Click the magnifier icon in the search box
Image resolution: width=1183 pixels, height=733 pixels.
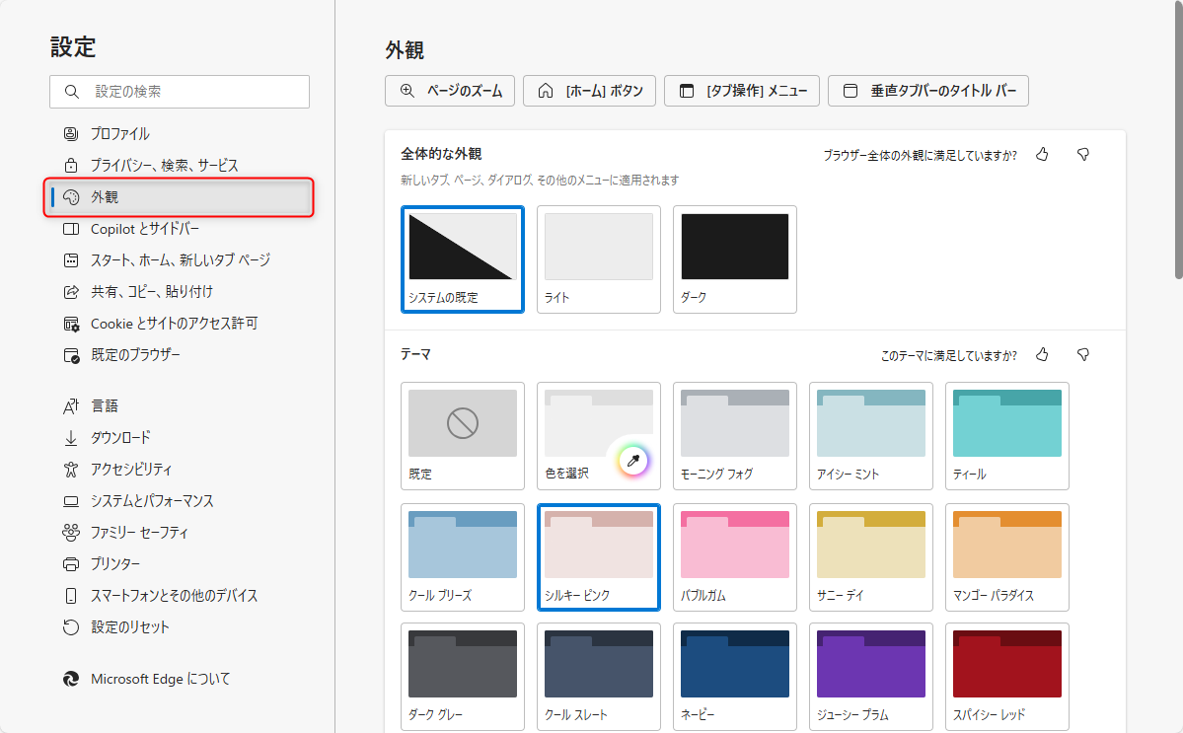tap(72, 91)
